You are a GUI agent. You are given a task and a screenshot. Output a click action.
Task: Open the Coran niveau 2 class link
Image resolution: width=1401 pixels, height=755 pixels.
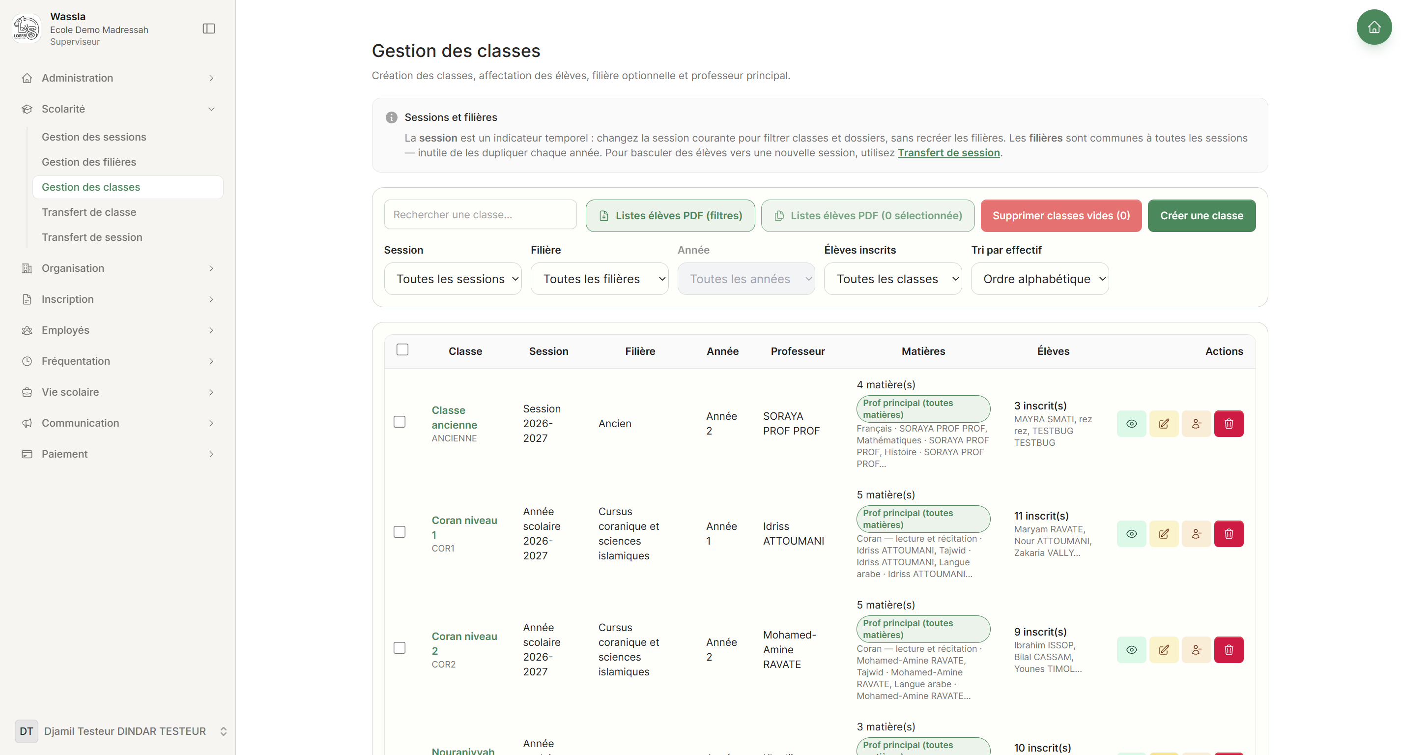(x=464, y=643)
